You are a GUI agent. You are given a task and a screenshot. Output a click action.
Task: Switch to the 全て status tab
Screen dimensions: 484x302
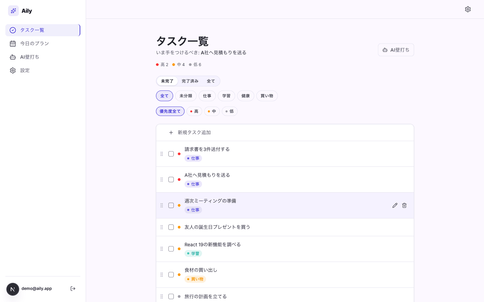211,81
